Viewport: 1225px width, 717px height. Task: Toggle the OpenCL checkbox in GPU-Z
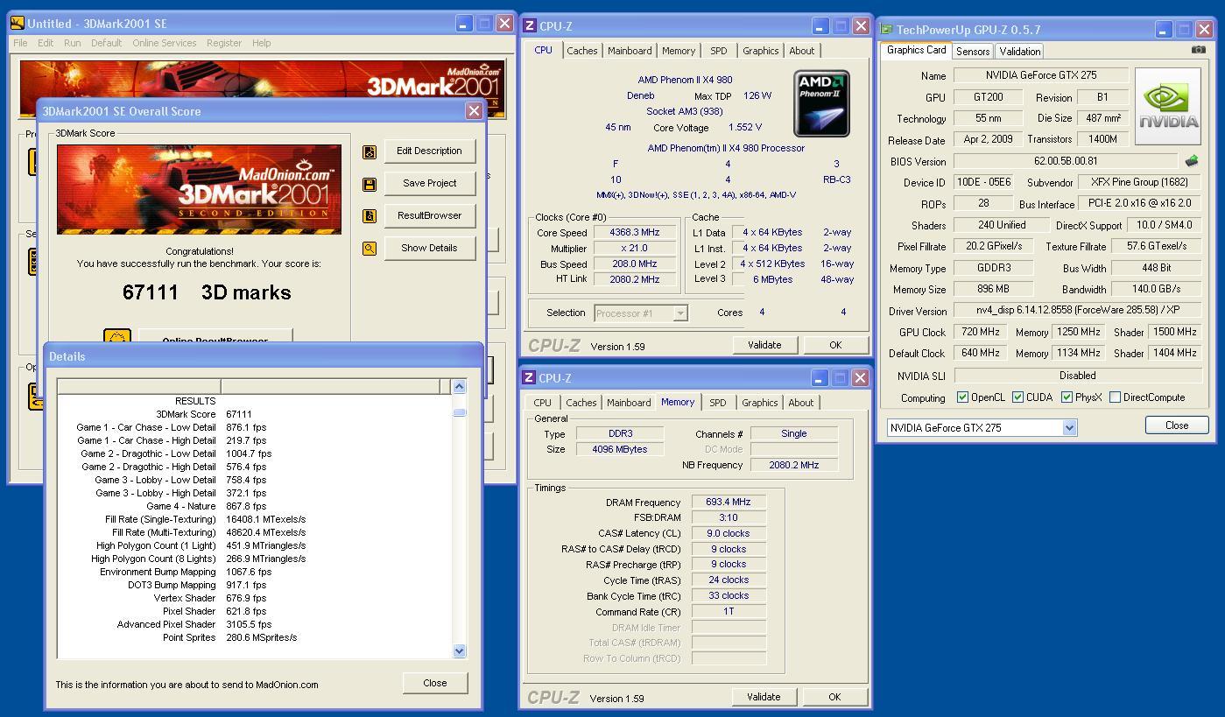(962, 397)
